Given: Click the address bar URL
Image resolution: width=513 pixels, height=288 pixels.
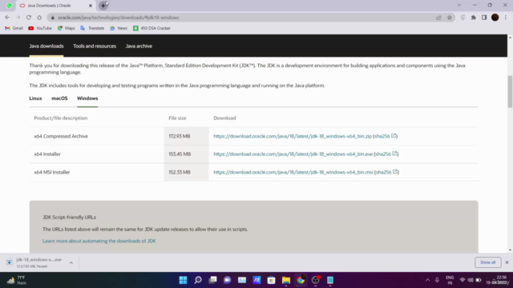Looking at the screenshot, I should (x=119, y=18).
